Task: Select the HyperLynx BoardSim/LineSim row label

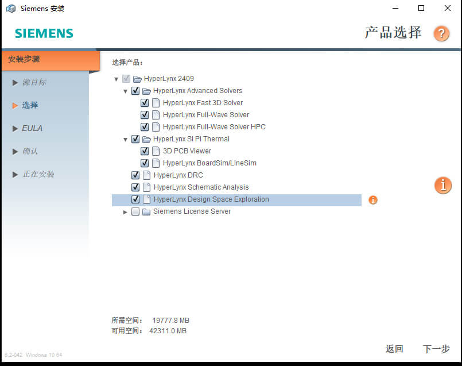Action: pos(209,163)
